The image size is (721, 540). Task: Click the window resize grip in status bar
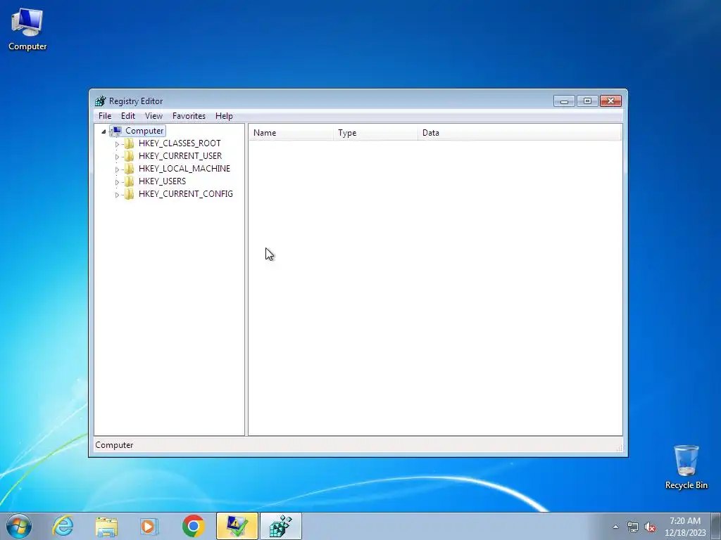coord(619,448)
